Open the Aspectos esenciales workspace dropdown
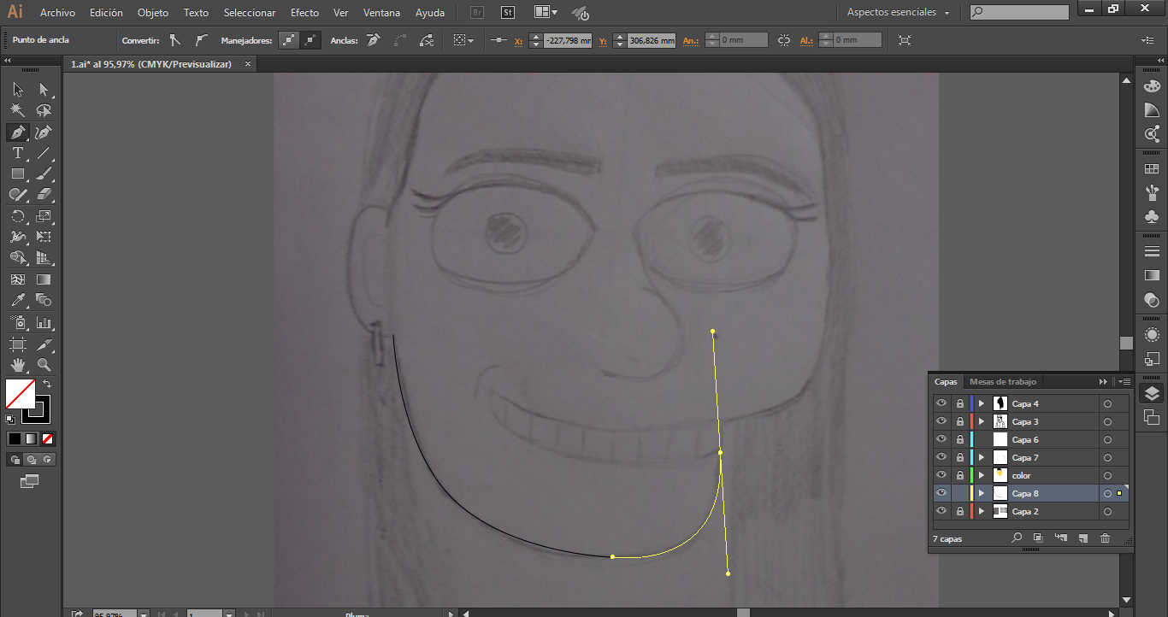The image size is (1168, 617). [898, 13]
